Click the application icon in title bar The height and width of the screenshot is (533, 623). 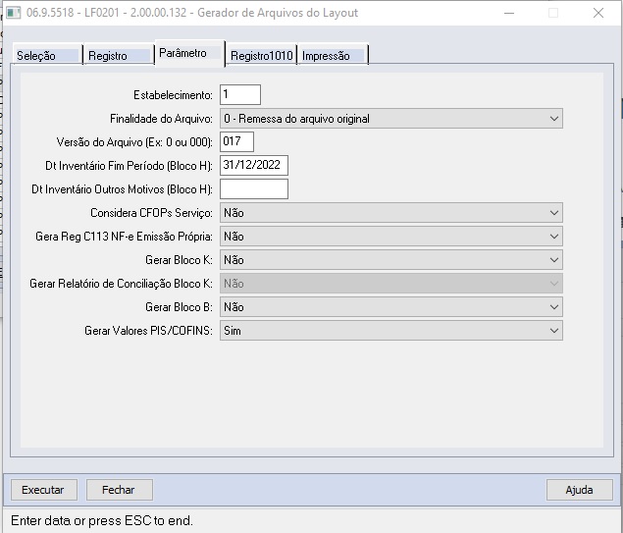[14, 13]
